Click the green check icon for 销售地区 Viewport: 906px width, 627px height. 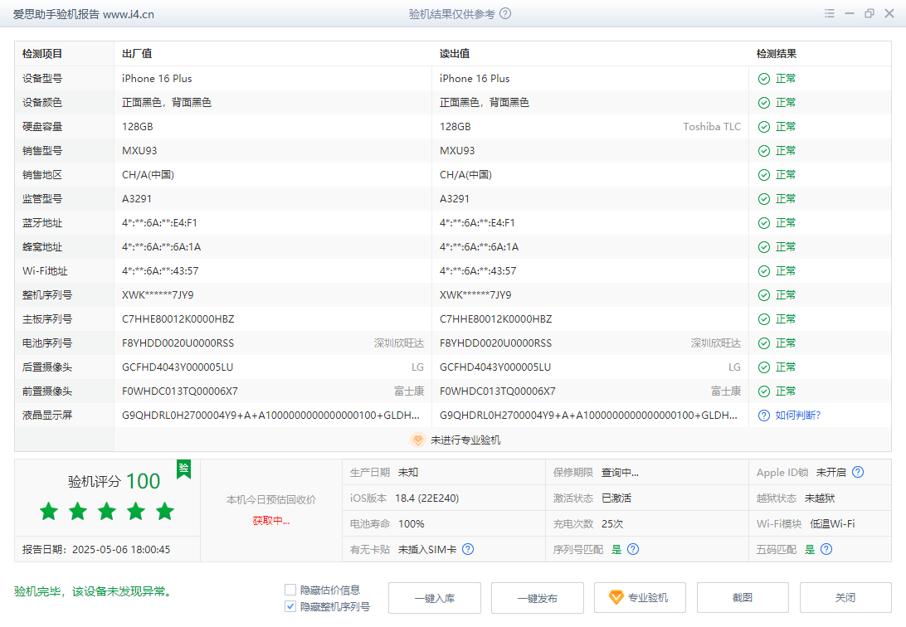pos(764,175)
